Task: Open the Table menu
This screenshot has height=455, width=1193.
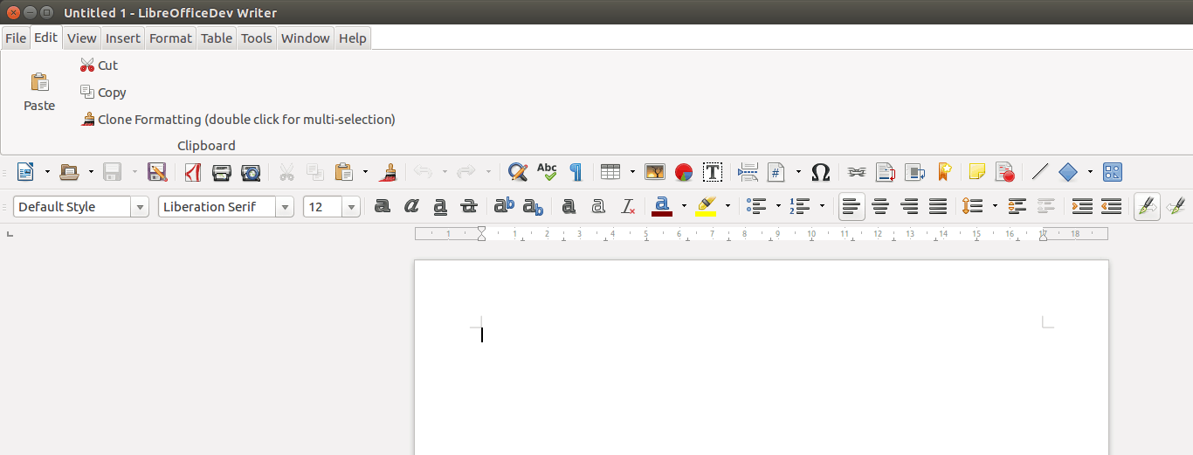Action: click(x=217, y=38)
